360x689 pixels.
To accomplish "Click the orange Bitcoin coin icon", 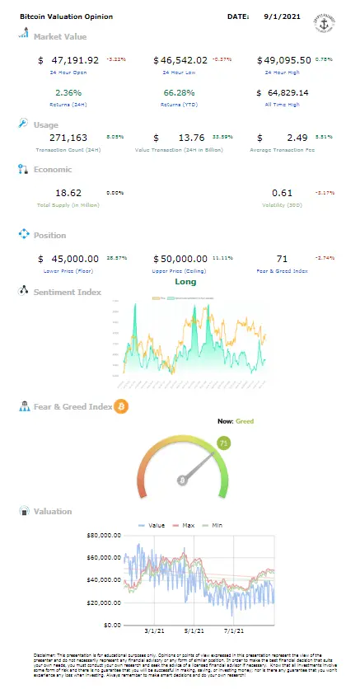I will coord(121,406).
